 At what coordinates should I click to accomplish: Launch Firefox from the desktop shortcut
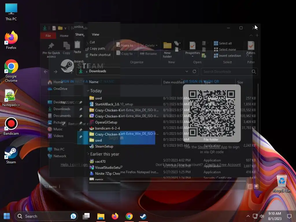click(x=11, y=40)
